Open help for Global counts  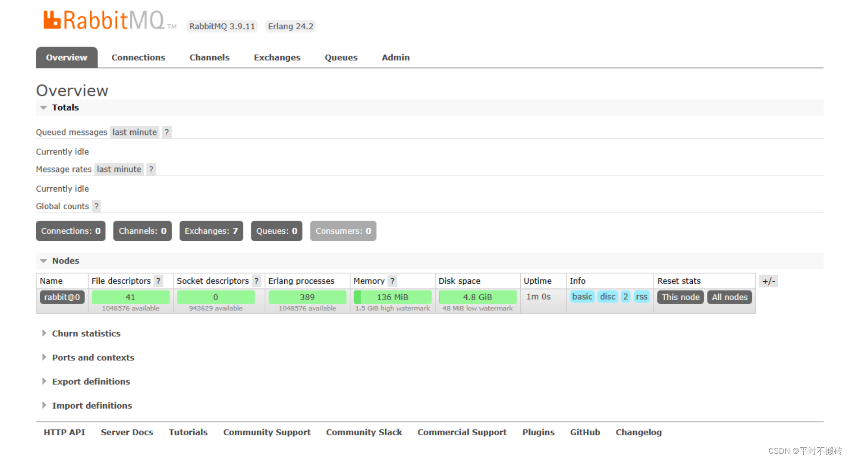coord(96,206)
